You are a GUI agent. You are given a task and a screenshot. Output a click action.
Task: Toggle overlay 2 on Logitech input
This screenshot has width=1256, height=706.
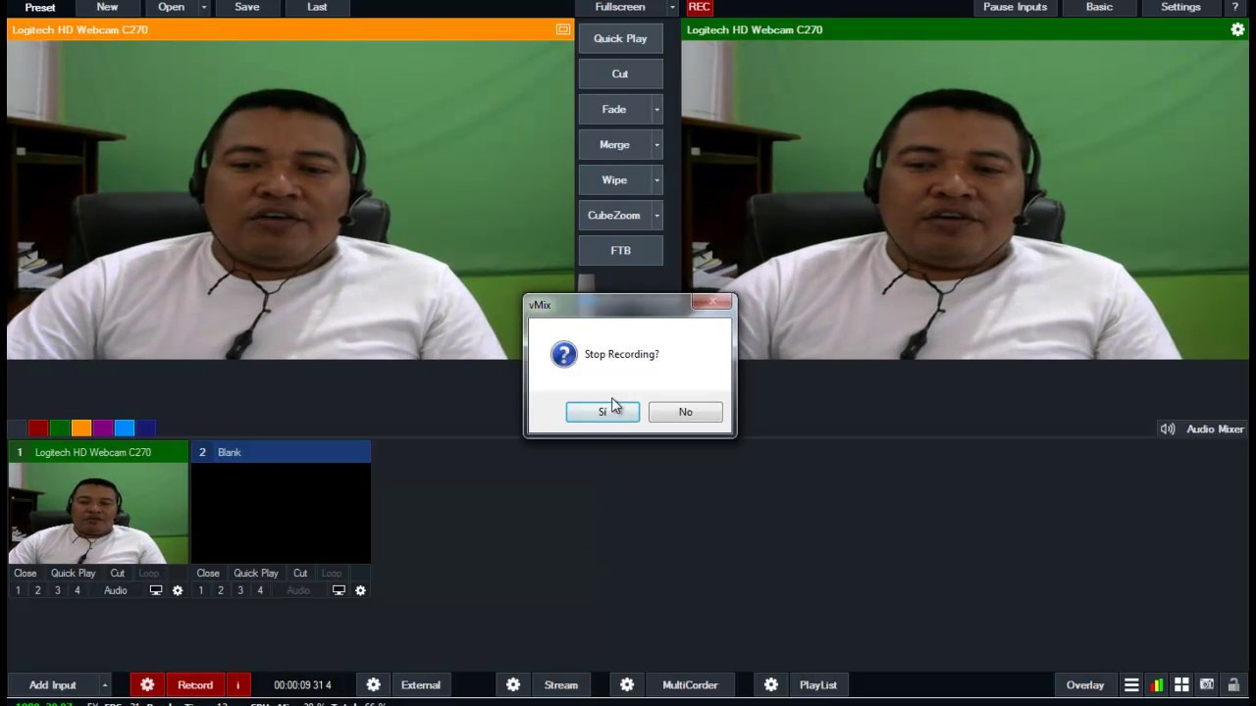[x=37, y=590]
